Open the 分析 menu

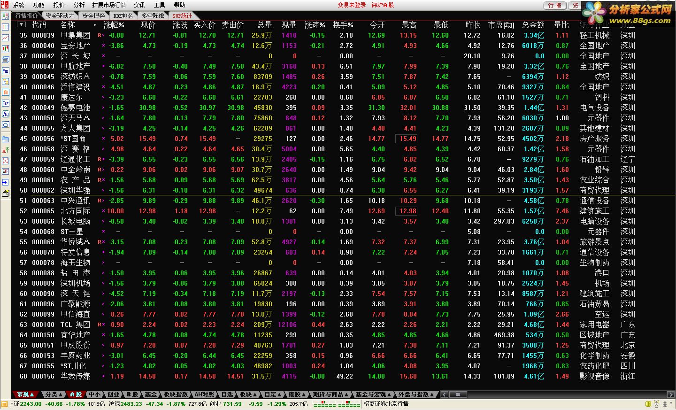pos(79,5)
